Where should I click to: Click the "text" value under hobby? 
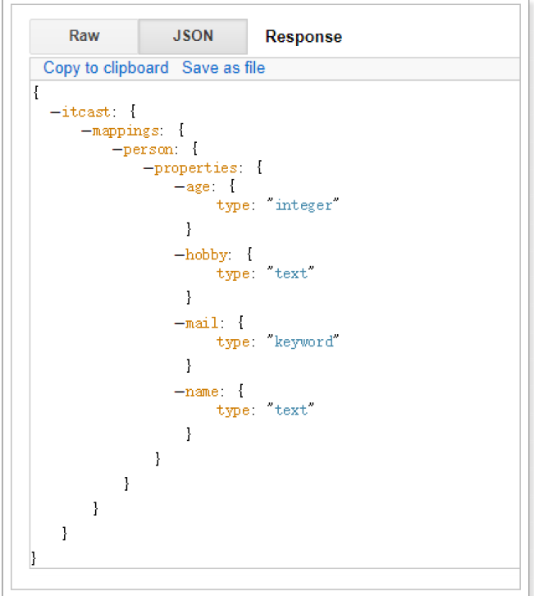pos(291,273)
